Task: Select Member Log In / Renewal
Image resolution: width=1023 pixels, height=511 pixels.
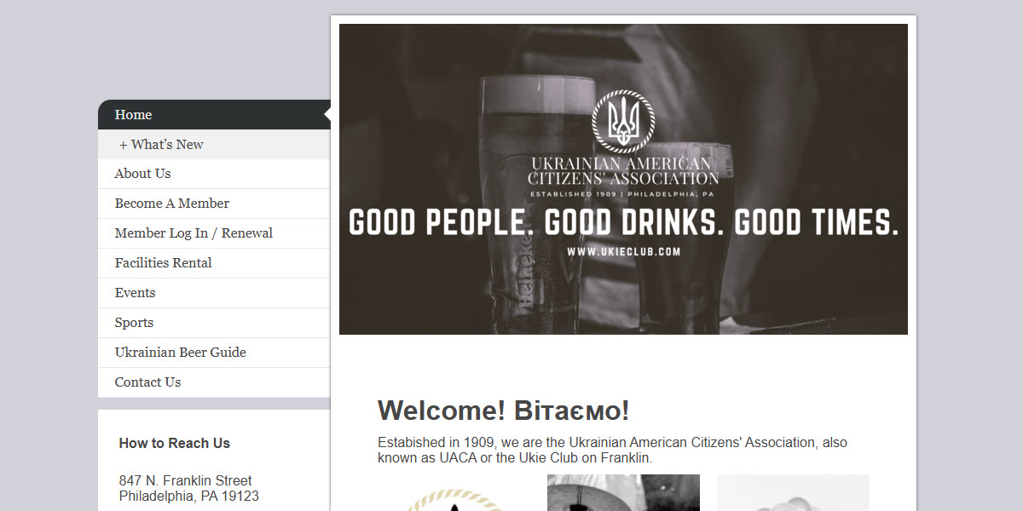Action: coord(214,233)
